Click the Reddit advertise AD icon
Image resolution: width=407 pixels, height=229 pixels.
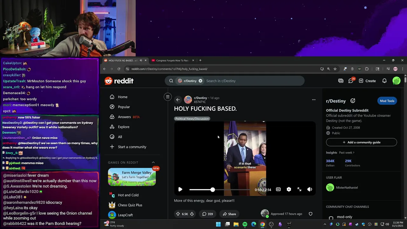(x=341, y=81)
